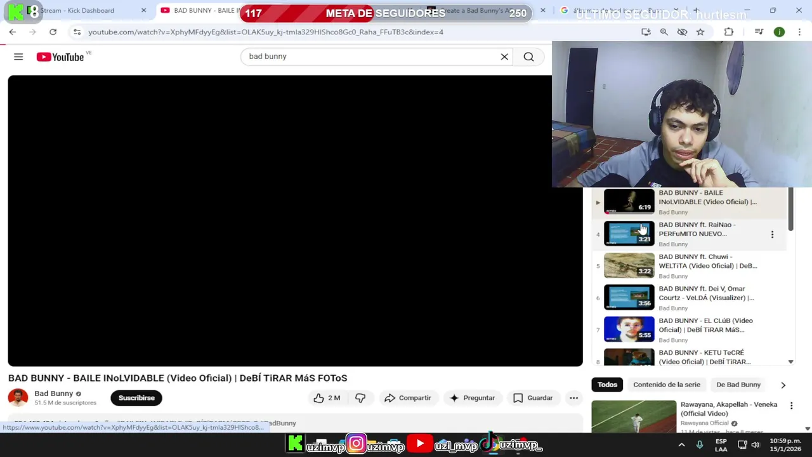
Task: Select the Contenido de la serie chip
Action: (x=667, y=385)
